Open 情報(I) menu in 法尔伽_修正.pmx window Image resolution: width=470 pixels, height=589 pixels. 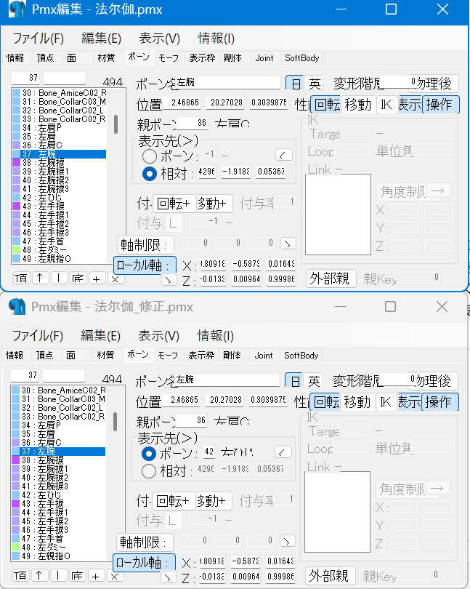pyautogui.click(x=216, y=336)
